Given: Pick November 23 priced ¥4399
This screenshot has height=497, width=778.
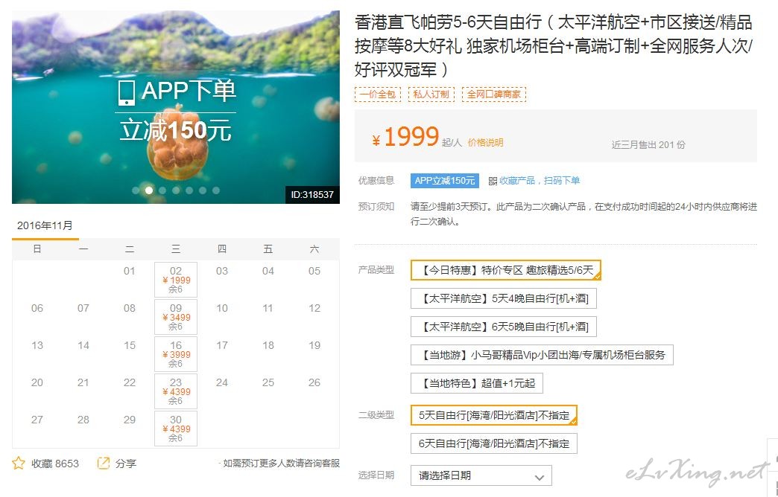Looking at the screenshot, I should click(176, 391).
